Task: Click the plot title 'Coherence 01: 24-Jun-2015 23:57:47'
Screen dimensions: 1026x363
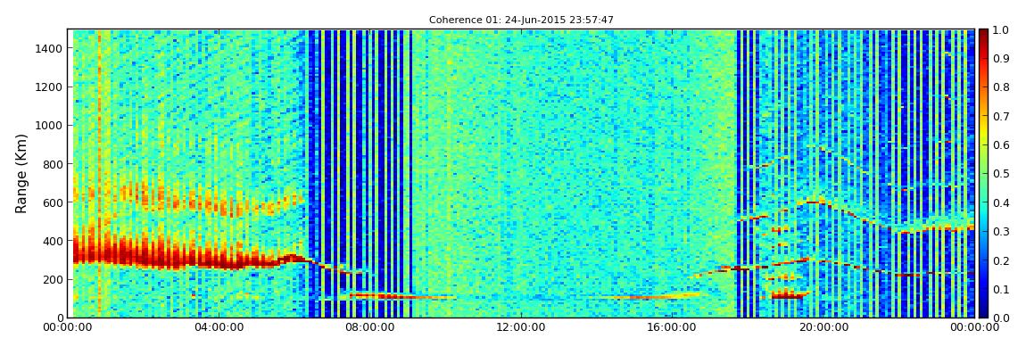Action: [521, 21]
